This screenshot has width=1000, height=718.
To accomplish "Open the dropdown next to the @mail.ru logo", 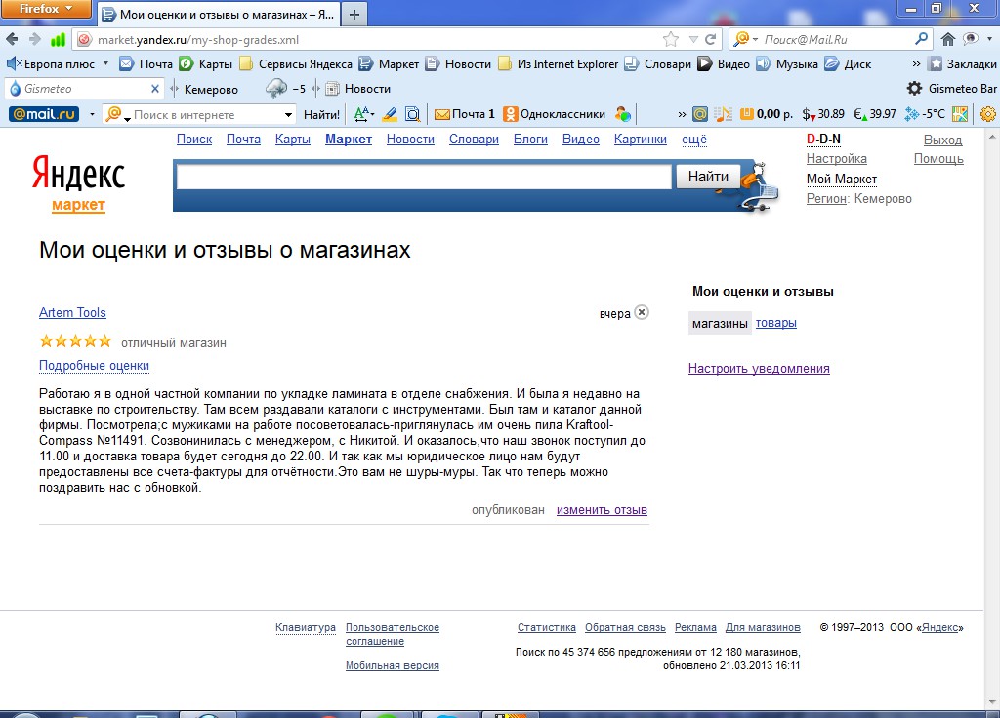I will pyautogui.click(x=92, y=115).
